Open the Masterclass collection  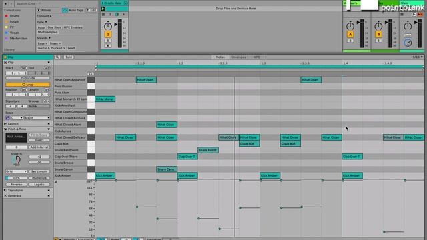[19, 39]
